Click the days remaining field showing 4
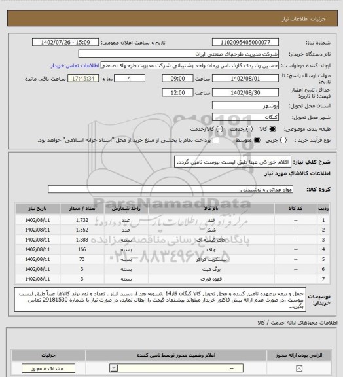Screen dimensions: 343x377 [x=130, y=79]
